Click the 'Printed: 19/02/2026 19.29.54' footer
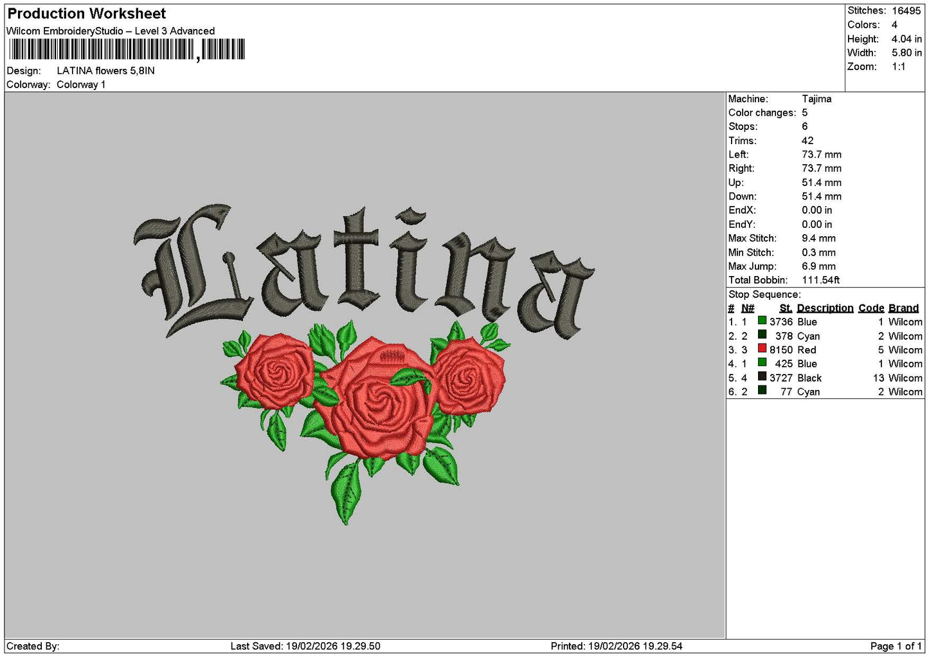The width and height of the screenshot is (929, 657). (617, 646)
